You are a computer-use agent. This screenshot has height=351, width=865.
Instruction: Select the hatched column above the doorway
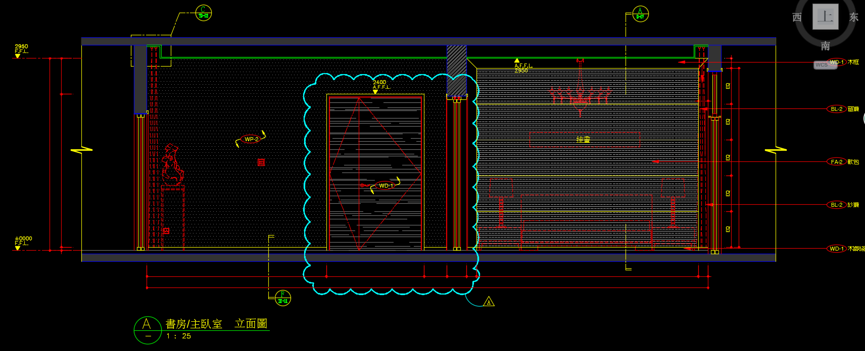pos(457,71)
